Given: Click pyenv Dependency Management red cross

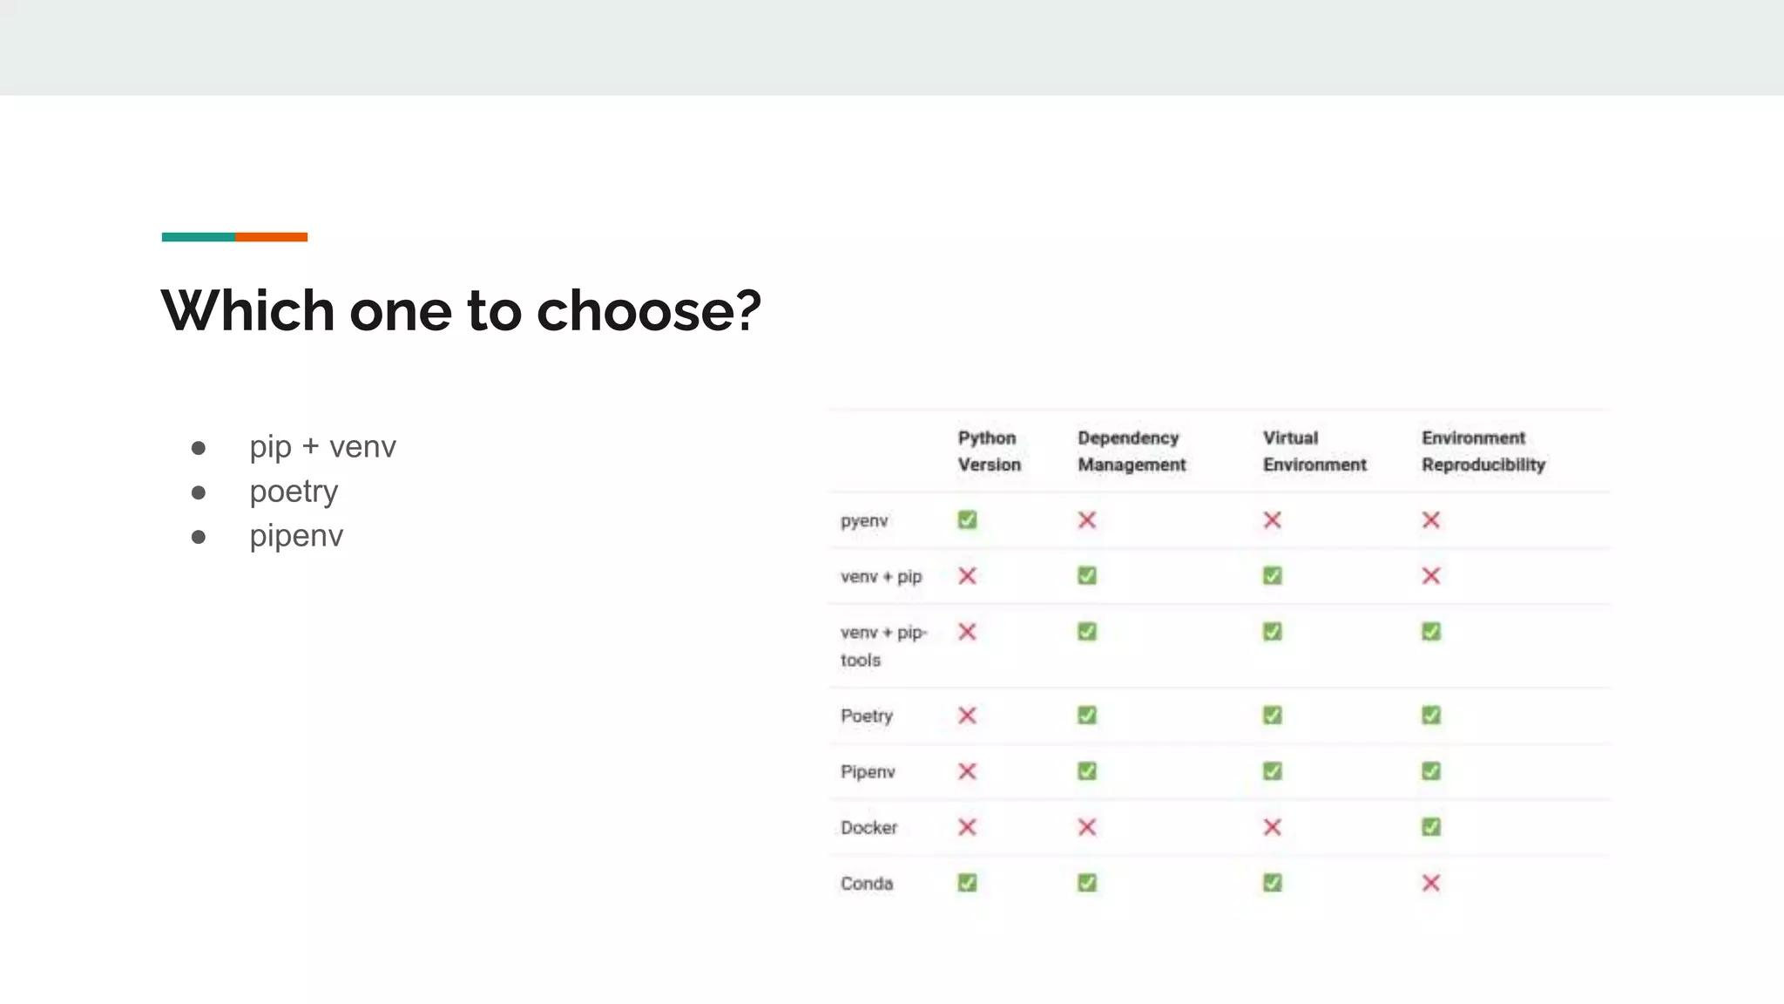Looking at the screenshot, I should (1086, 520).
